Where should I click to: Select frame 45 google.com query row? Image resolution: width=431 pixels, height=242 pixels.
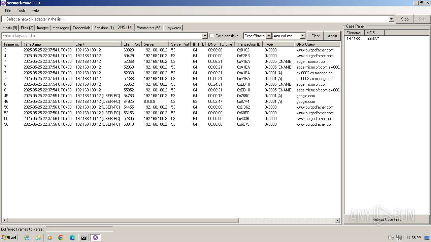171,96
